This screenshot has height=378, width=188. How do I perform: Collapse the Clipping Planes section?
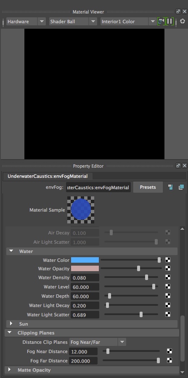pos(9,332)
